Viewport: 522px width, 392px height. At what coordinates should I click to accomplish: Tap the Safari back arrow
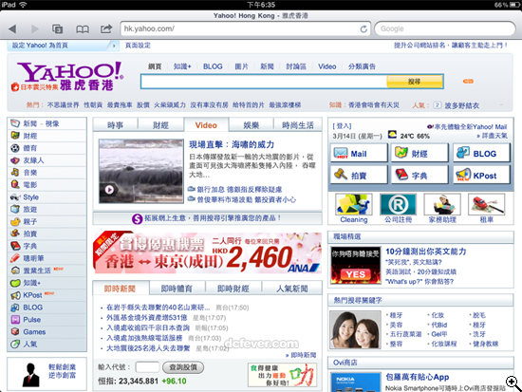[12, 29]
